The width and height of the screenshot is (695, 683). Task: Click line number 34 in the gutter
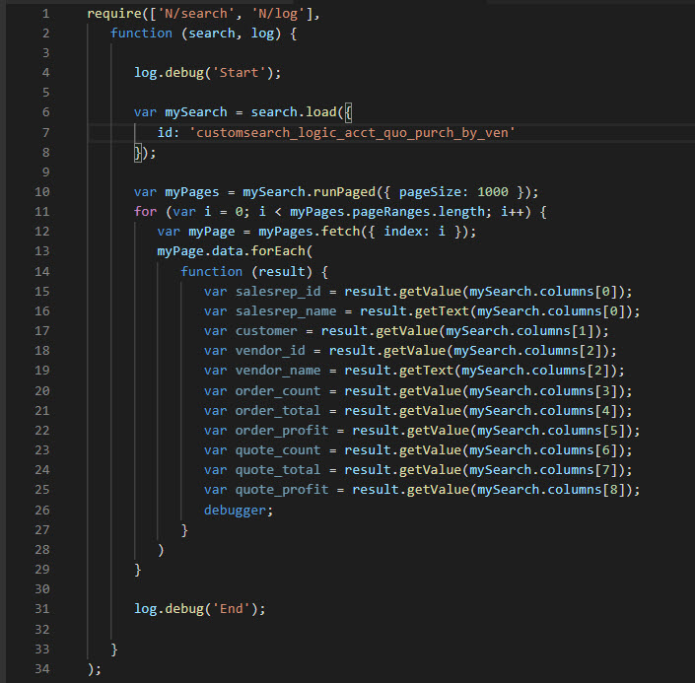coord(42,668)
